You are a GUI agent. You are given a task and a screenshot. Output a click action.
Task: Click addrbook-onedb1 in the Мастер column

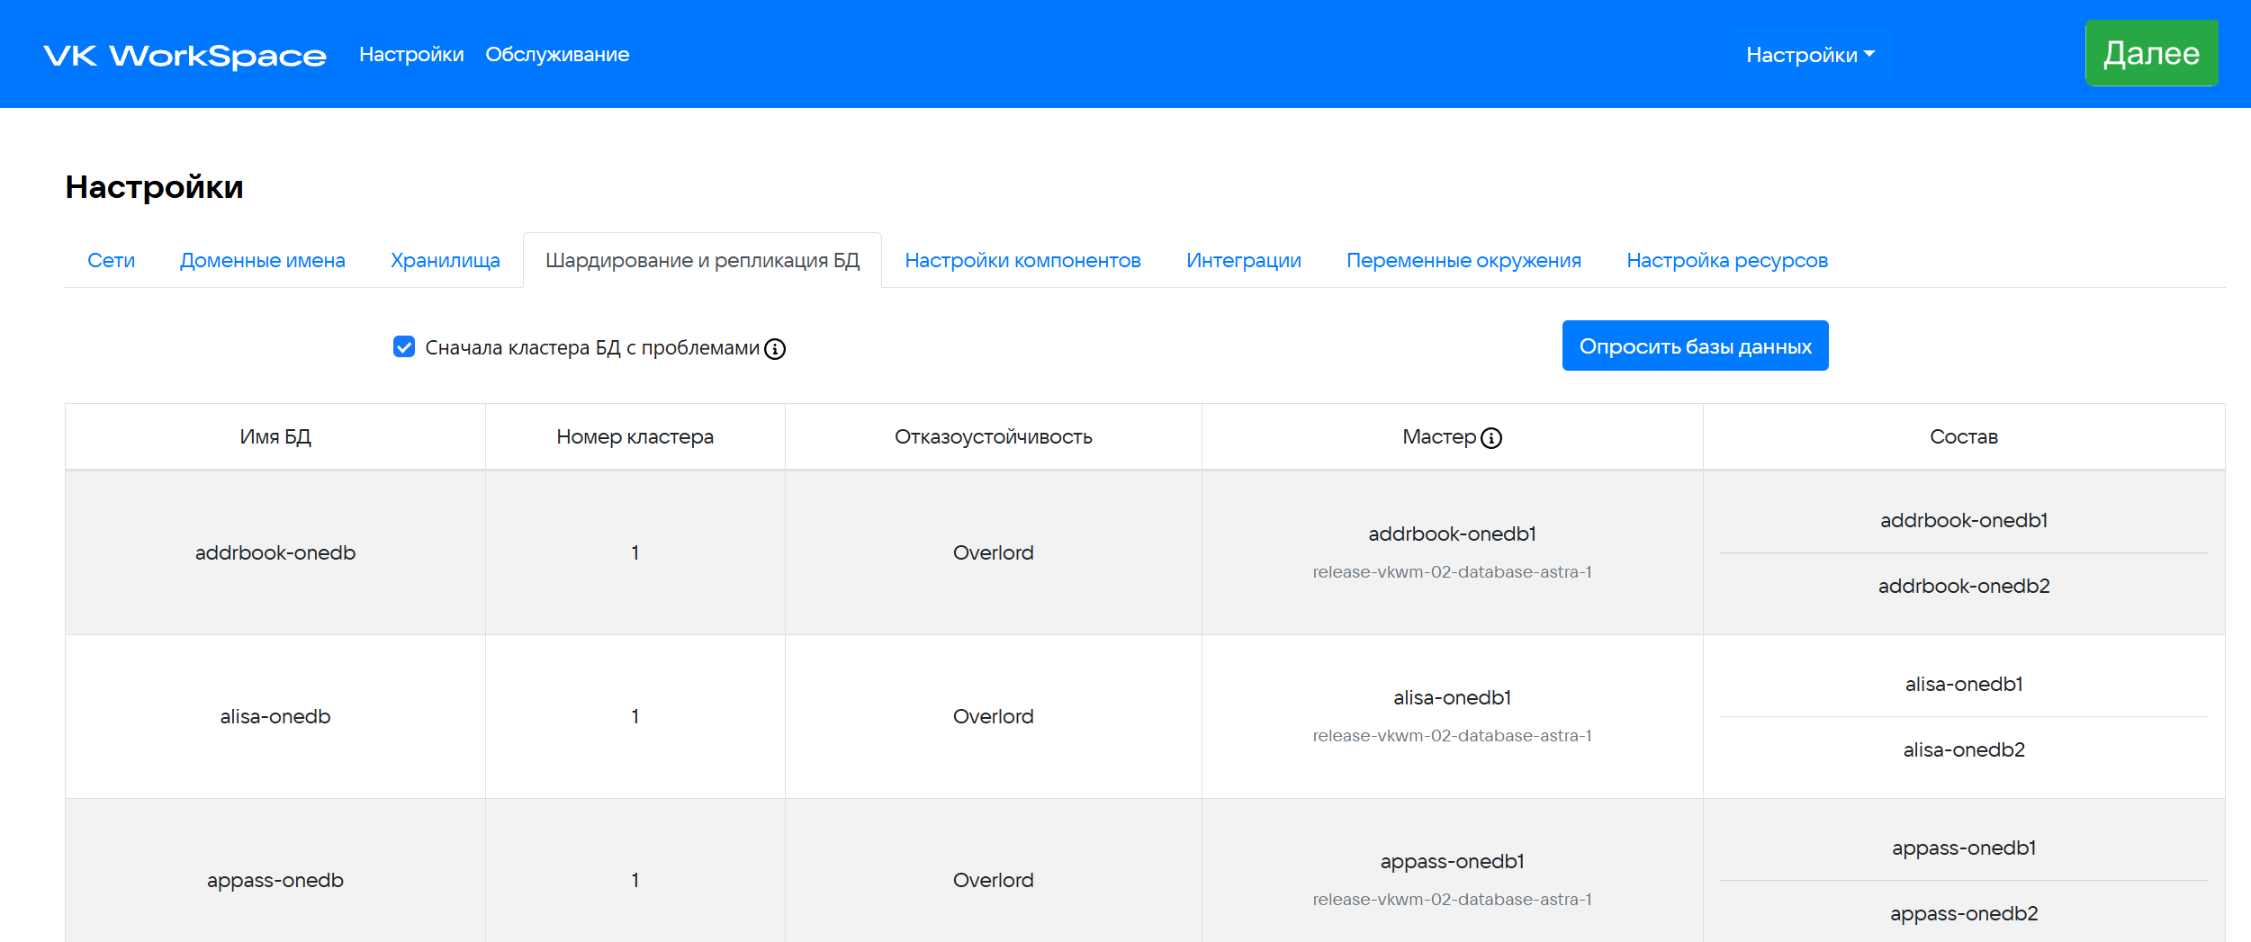tap(1452, 534)
